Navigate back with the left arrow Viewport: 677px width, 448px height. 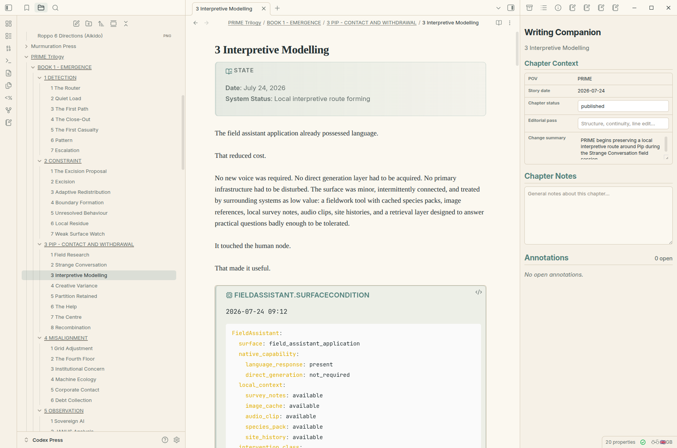coord(196,23)
